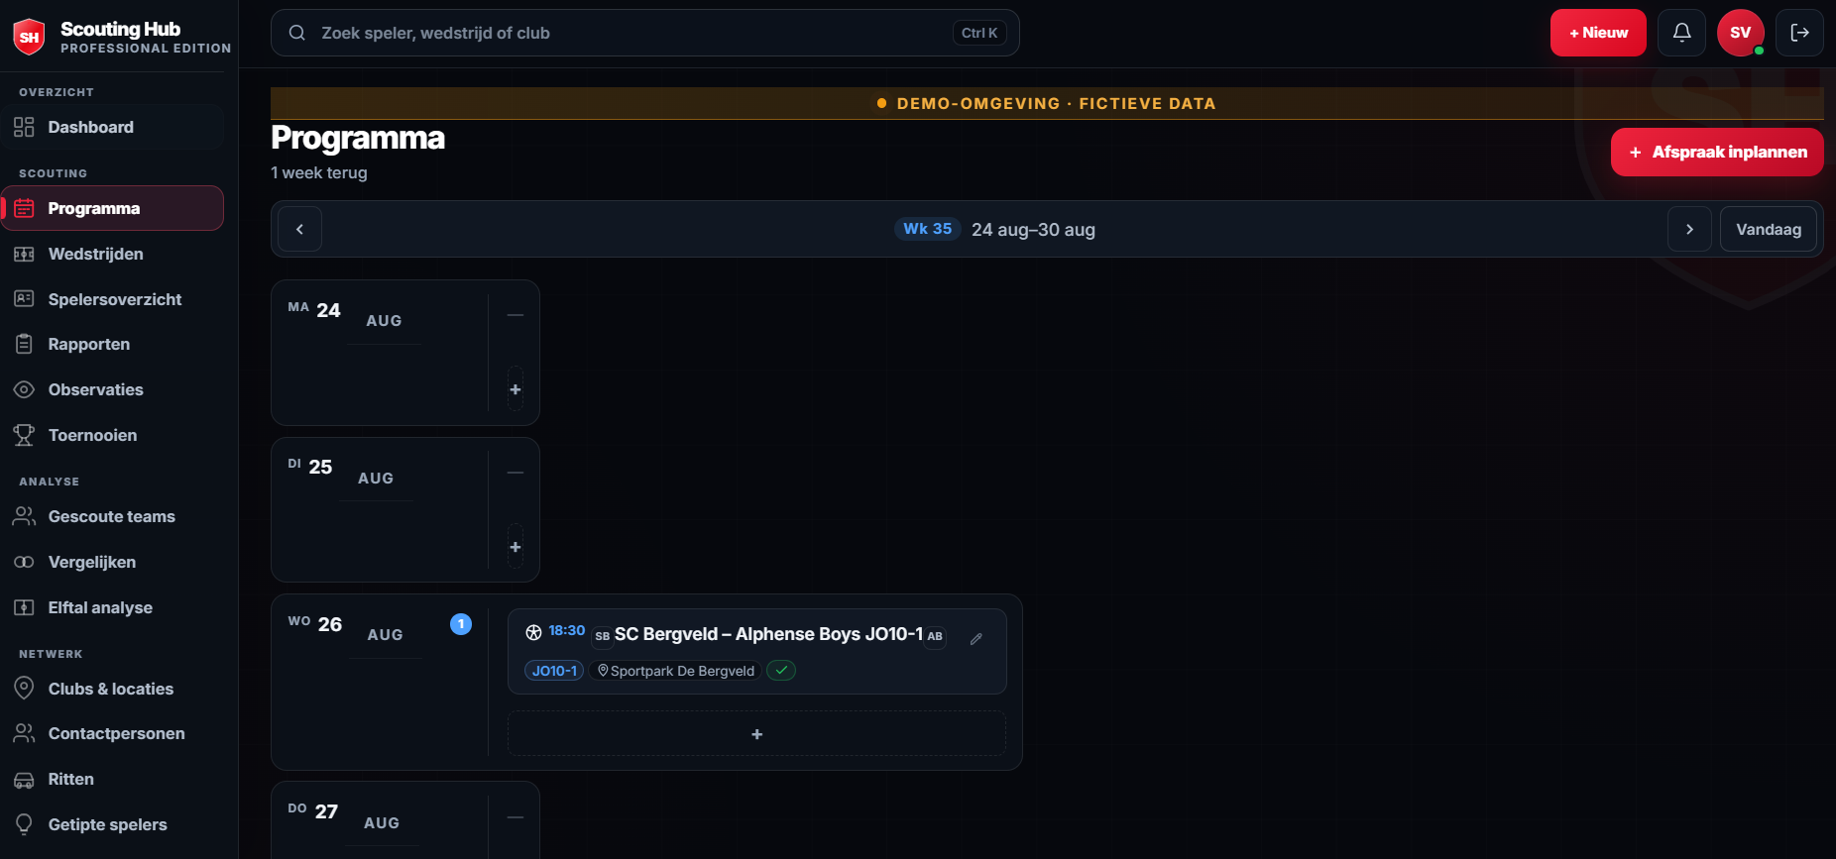Open the notifications bell
Image resolution: width=1836 pixels, height=859 pixels.
click(1681, 33)
